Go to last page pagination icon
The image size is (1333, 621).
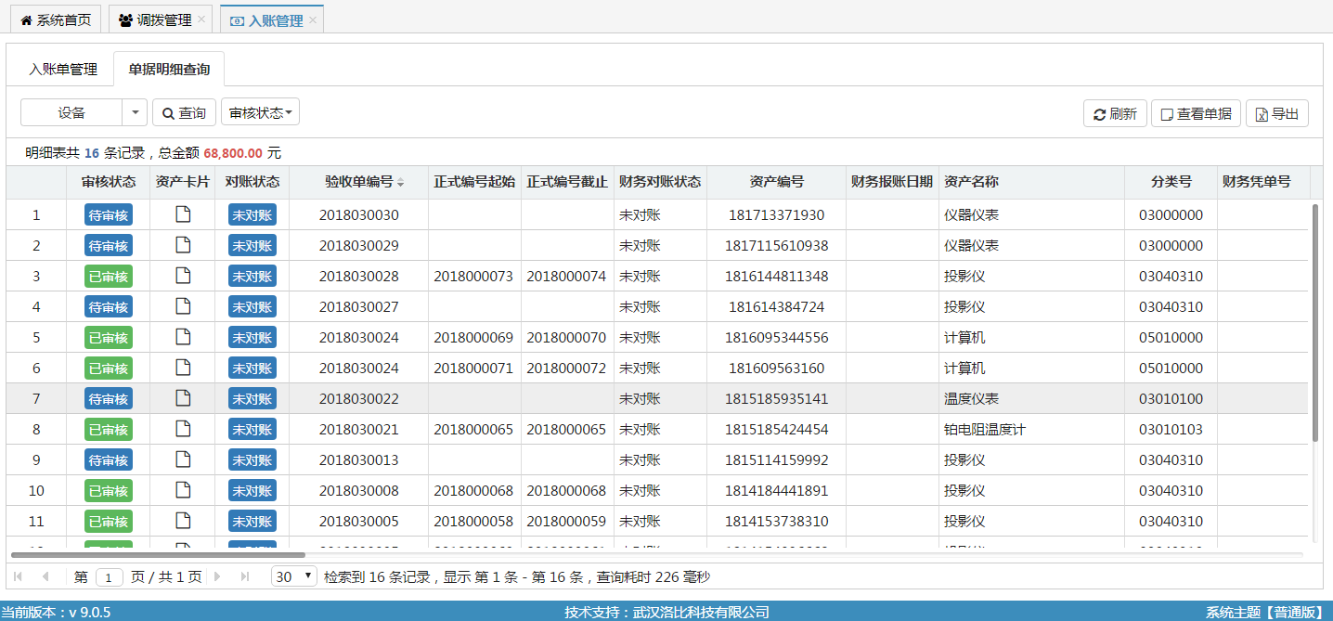(x=245, y=577)
